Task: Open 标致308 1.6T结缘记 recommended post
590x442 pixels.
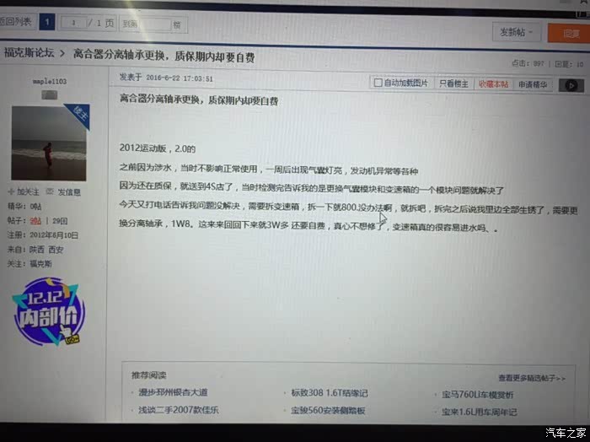Action: (x=329, y=393)
